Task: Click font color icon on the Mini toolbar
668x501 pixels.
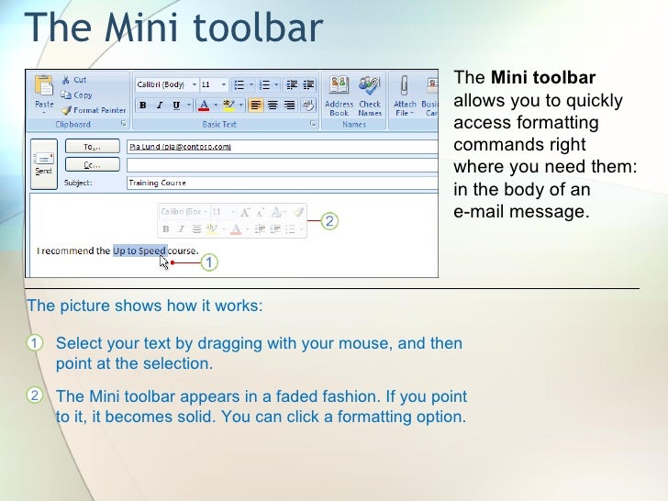Action: [x=236, y=229]
